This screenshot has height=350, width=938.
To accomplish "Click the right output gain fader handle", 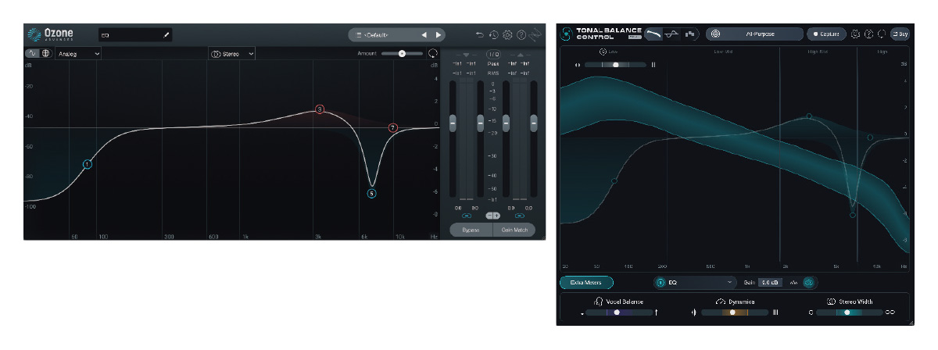I will coord(534,123).
